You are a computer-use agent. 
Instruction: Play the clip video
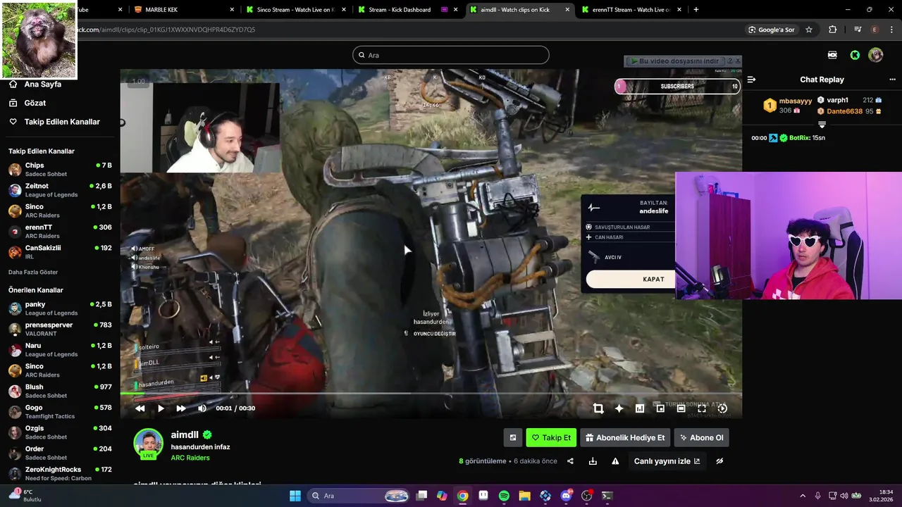click(x=161, y=408)
